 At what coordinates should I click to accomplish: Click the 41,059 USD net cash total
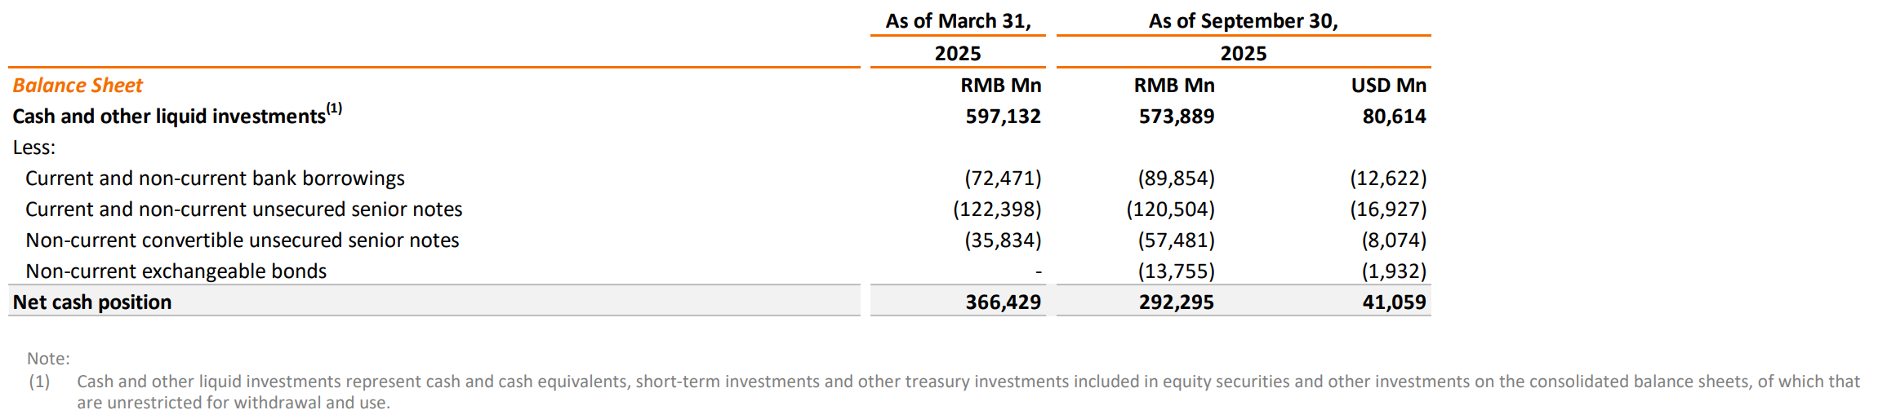(1394, 302)
